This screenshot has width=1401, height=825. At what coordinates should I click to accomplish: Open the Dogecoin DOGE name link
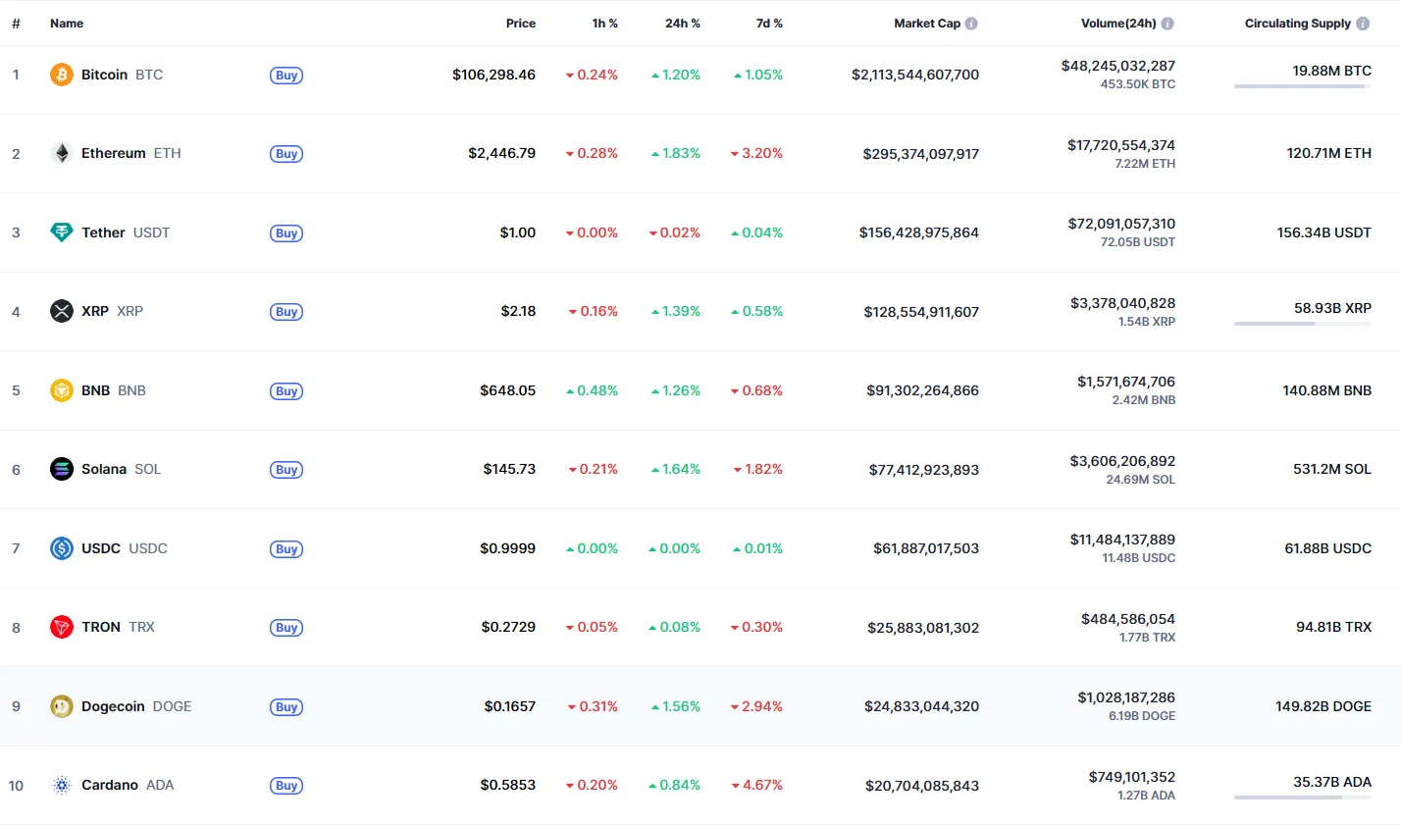(x=136, y=706)
